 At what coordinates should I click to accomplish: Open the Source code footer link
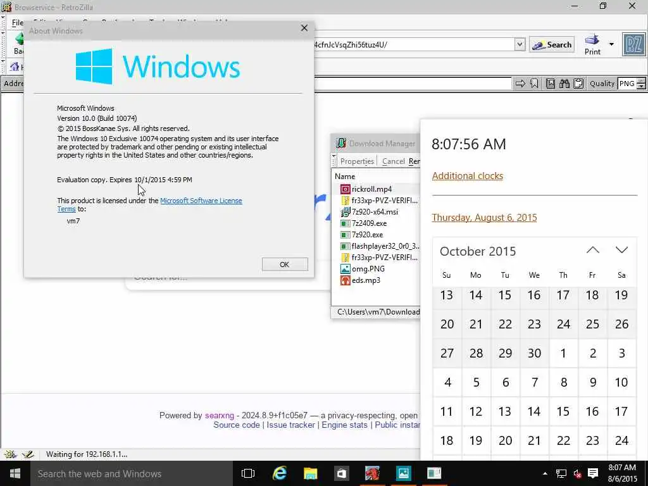coord(237,425)
